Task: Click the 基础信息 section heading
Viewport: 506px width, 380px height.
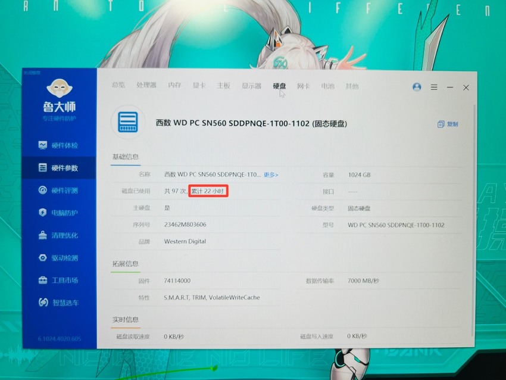Action: click(126, 157)
